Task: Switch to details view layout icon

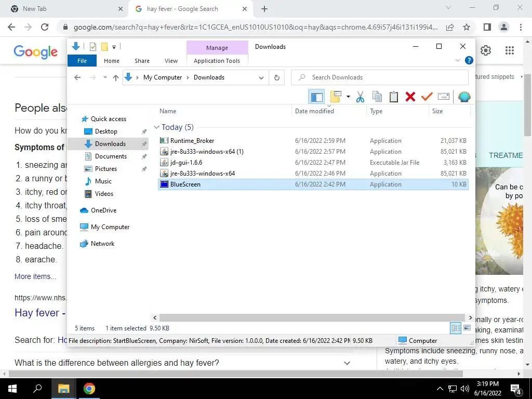Action: point(456,328)
